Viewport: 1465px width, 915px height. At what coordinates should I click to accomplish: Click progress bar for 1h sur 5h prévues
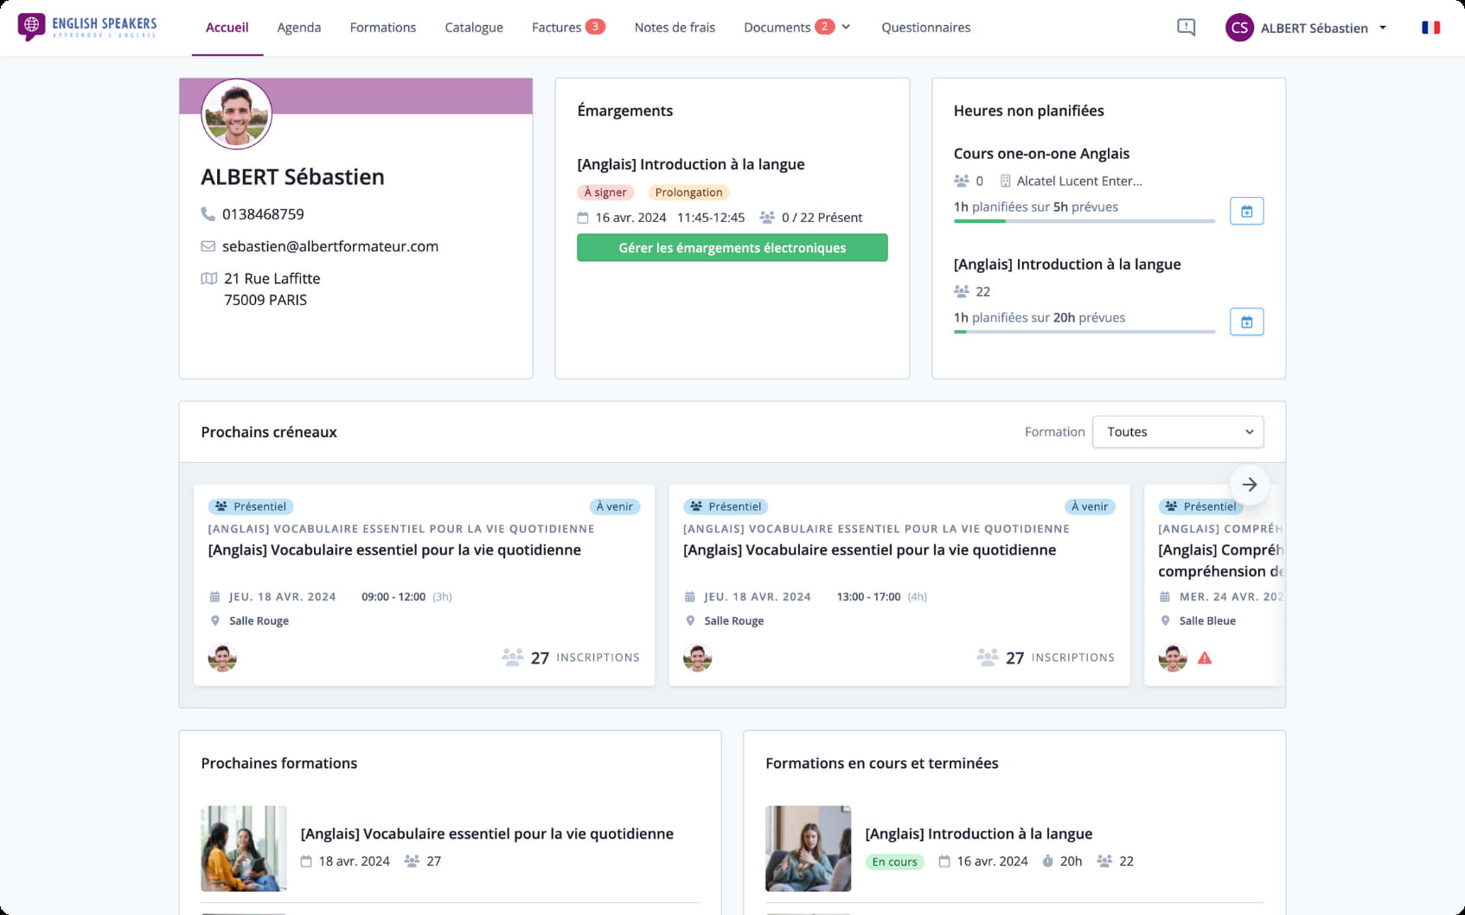pos(1084,221)
